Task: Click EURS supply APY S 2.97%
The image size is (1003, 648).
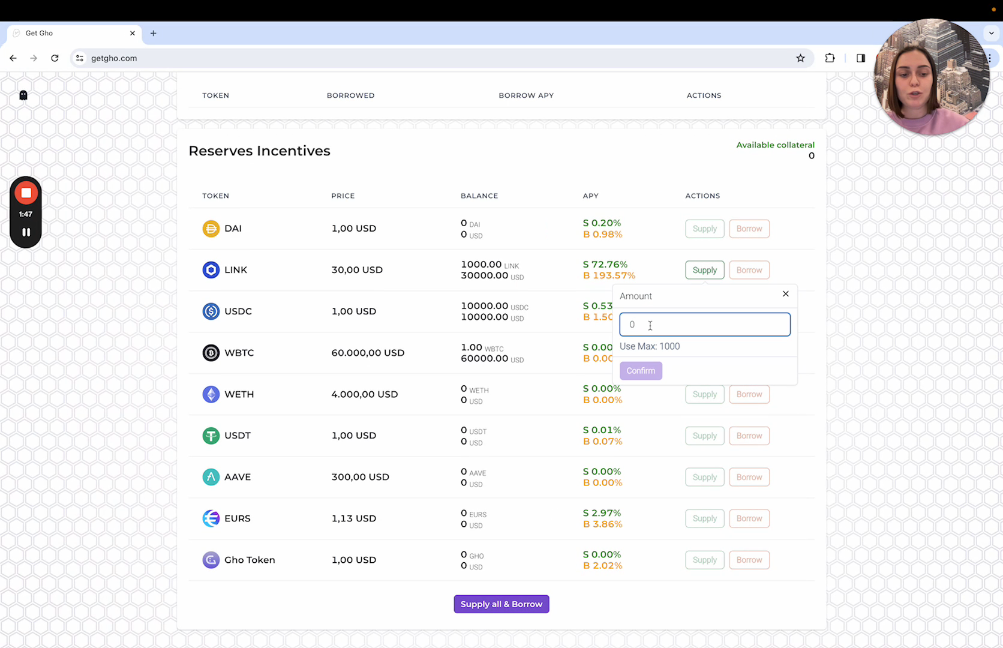Action: point(602,513)
